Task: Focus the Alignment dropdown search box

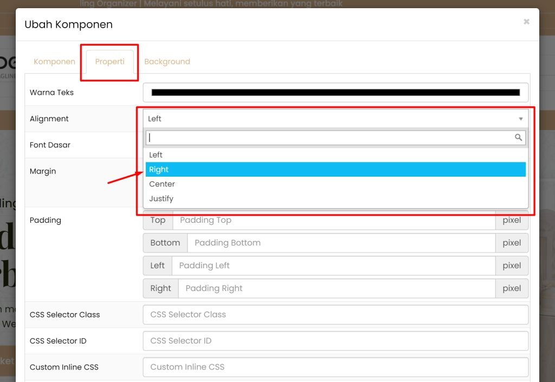Action: point(329,138)
